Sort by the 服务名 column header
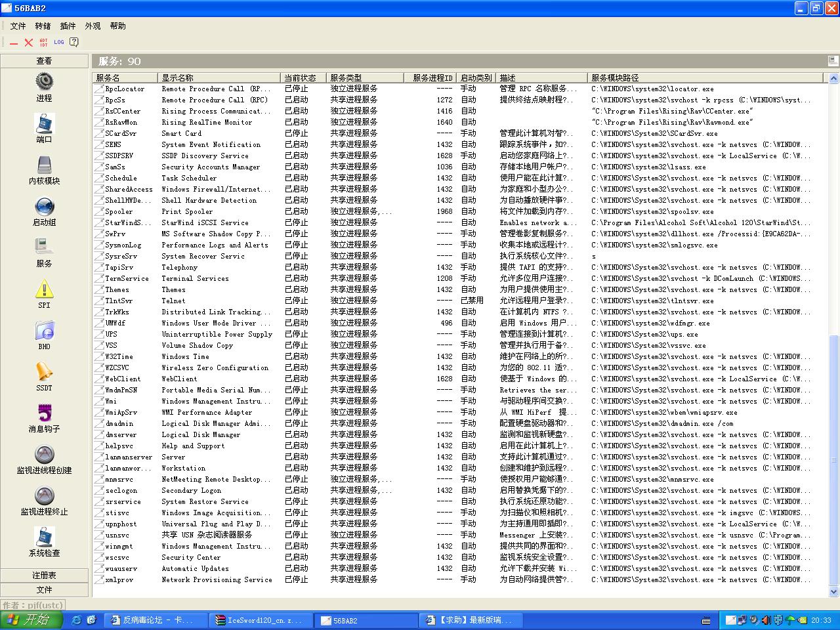This screenshot has height=630, width=840. coord(125,77)
